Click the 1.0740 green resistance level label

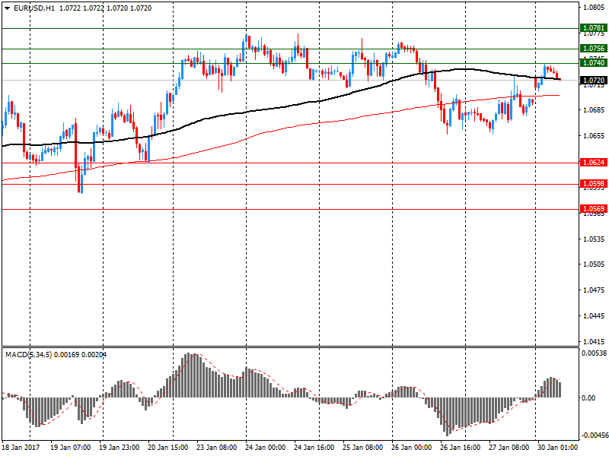pyautogui.click(x=594, y=63)
